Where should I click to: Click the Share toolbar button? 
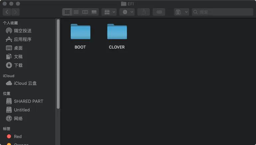(144, 12)
